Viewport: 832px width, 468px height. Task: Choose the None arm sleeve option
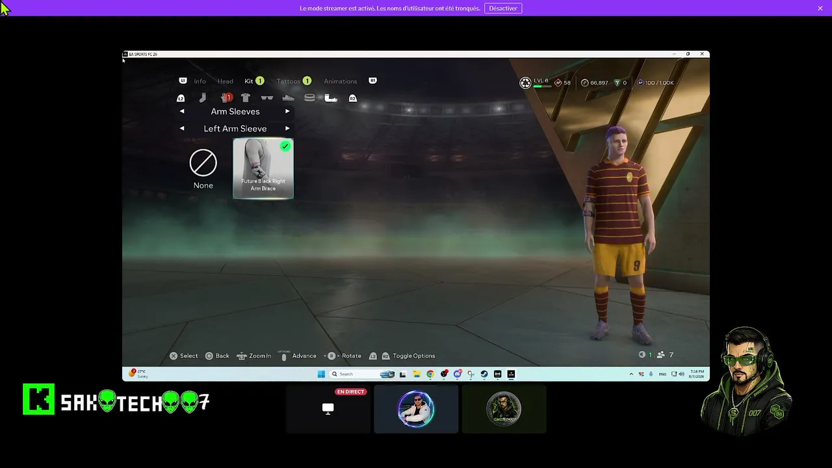(203, 169)
